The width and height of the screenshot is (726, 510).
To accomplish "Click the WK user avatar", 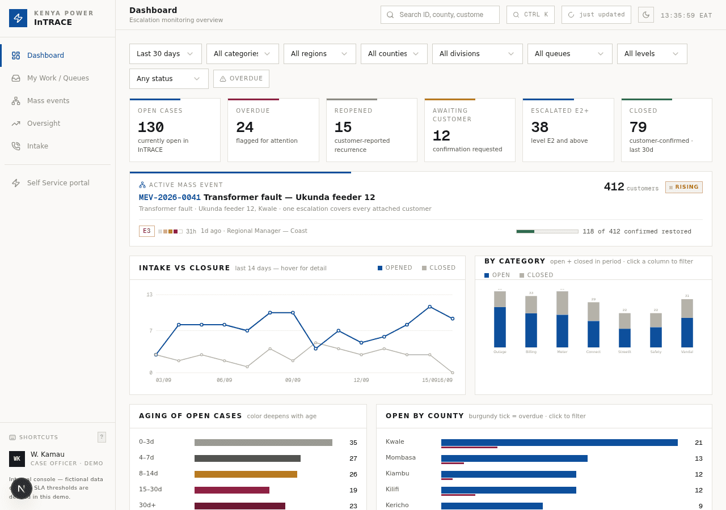I will click(17, 459).
